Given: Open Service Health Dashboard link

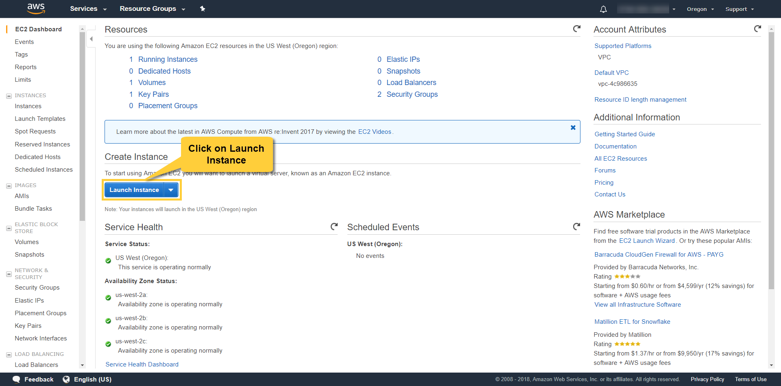Looking at the screenshot, I should (x=142, y=364).
